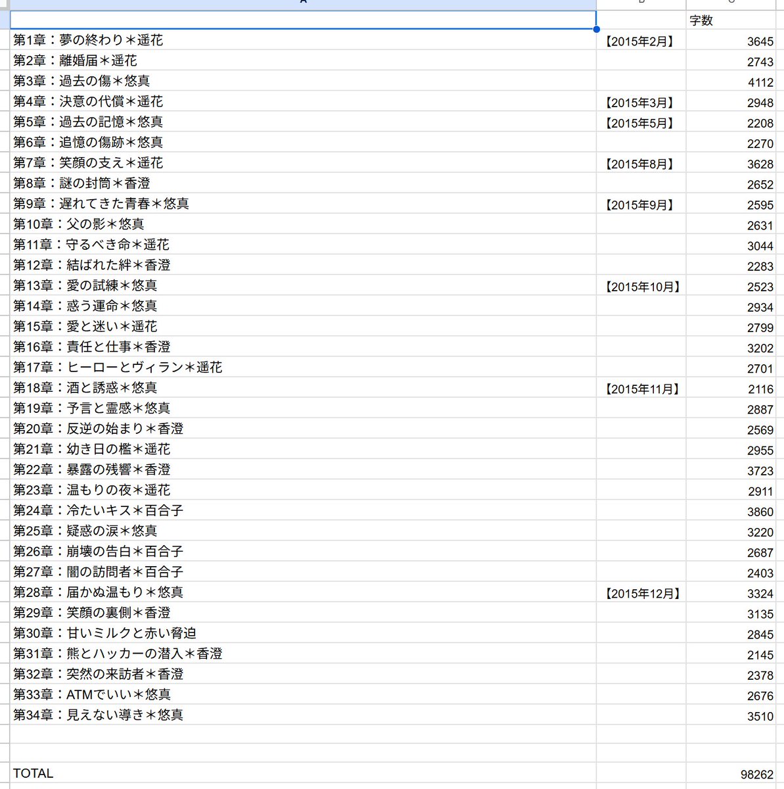Select cell 第6章:追憶の傷跡*悠真
784x789 pixels.
click(303, 142)
